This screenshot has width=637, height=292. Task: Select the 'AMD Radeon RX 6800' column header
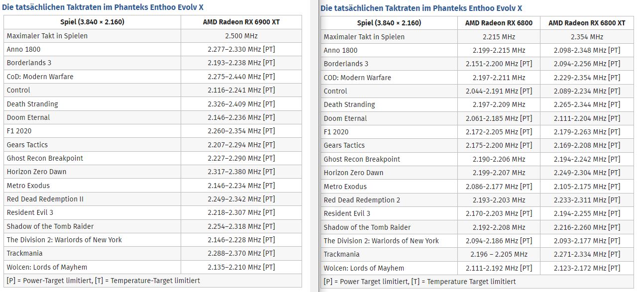tap(499, 23)
